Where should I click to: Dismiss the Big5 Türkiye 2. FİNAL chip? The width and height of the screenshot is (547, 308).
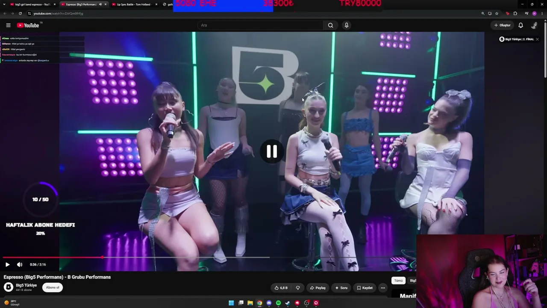537,39
